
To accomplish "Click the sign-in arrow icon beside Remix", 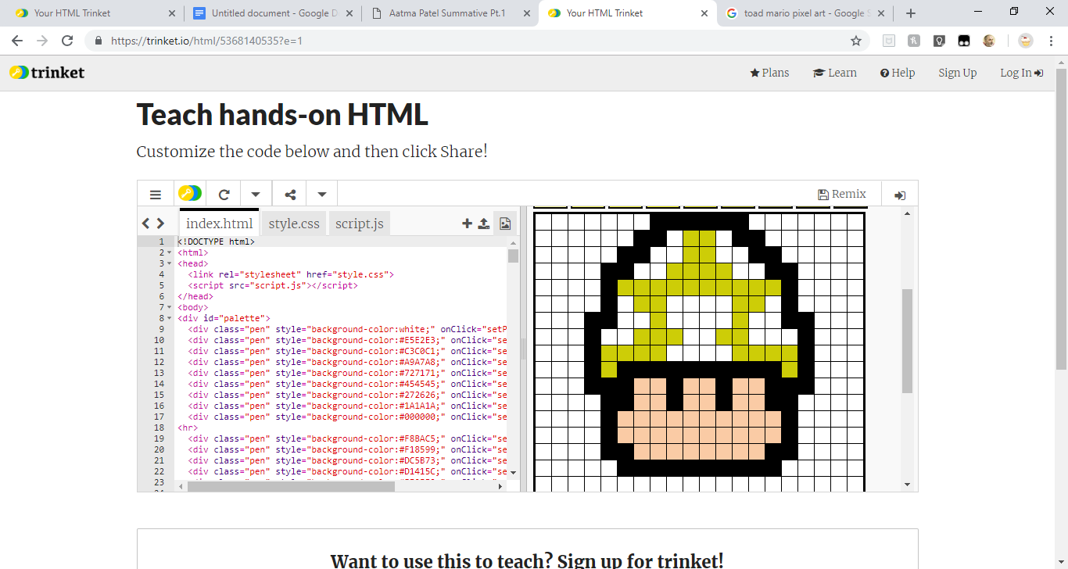I will (x=900, y=195).
